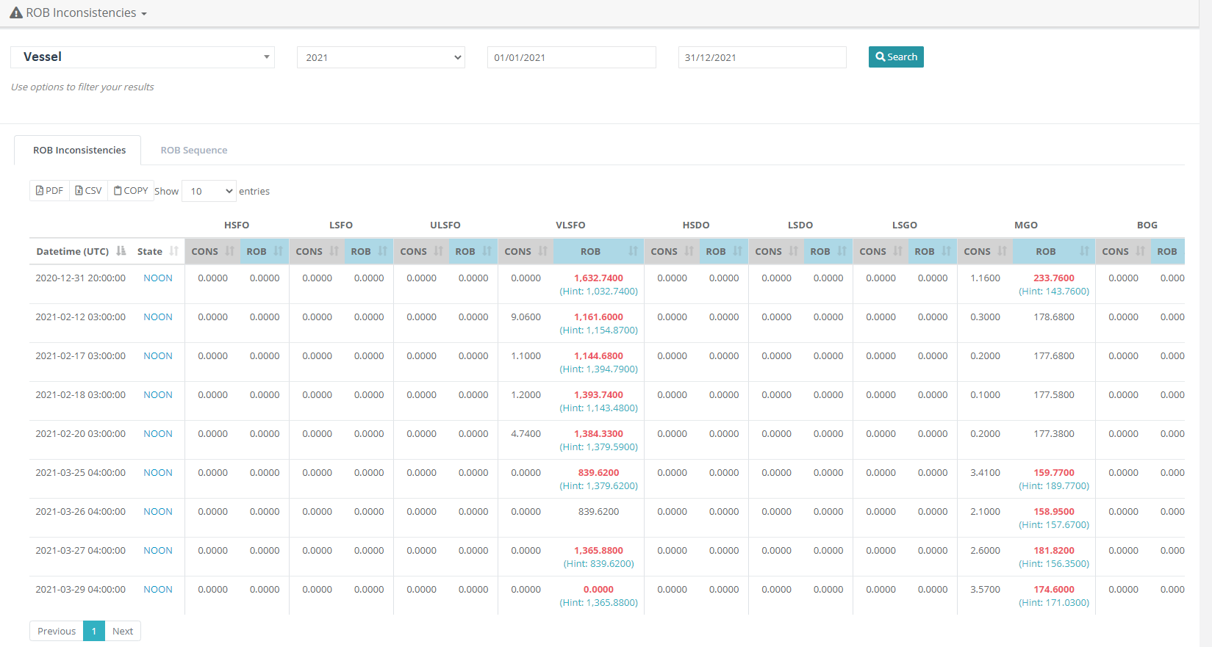Image resolution: width=1212 pixels, height=647 pixels.
Task: Sort the BOG CONS column
Action: pyautogui.click(x=1123, y=251)
